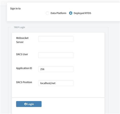The image size is (120, 114).
Task: Click the Application ID field label
Action: point(24,68)
